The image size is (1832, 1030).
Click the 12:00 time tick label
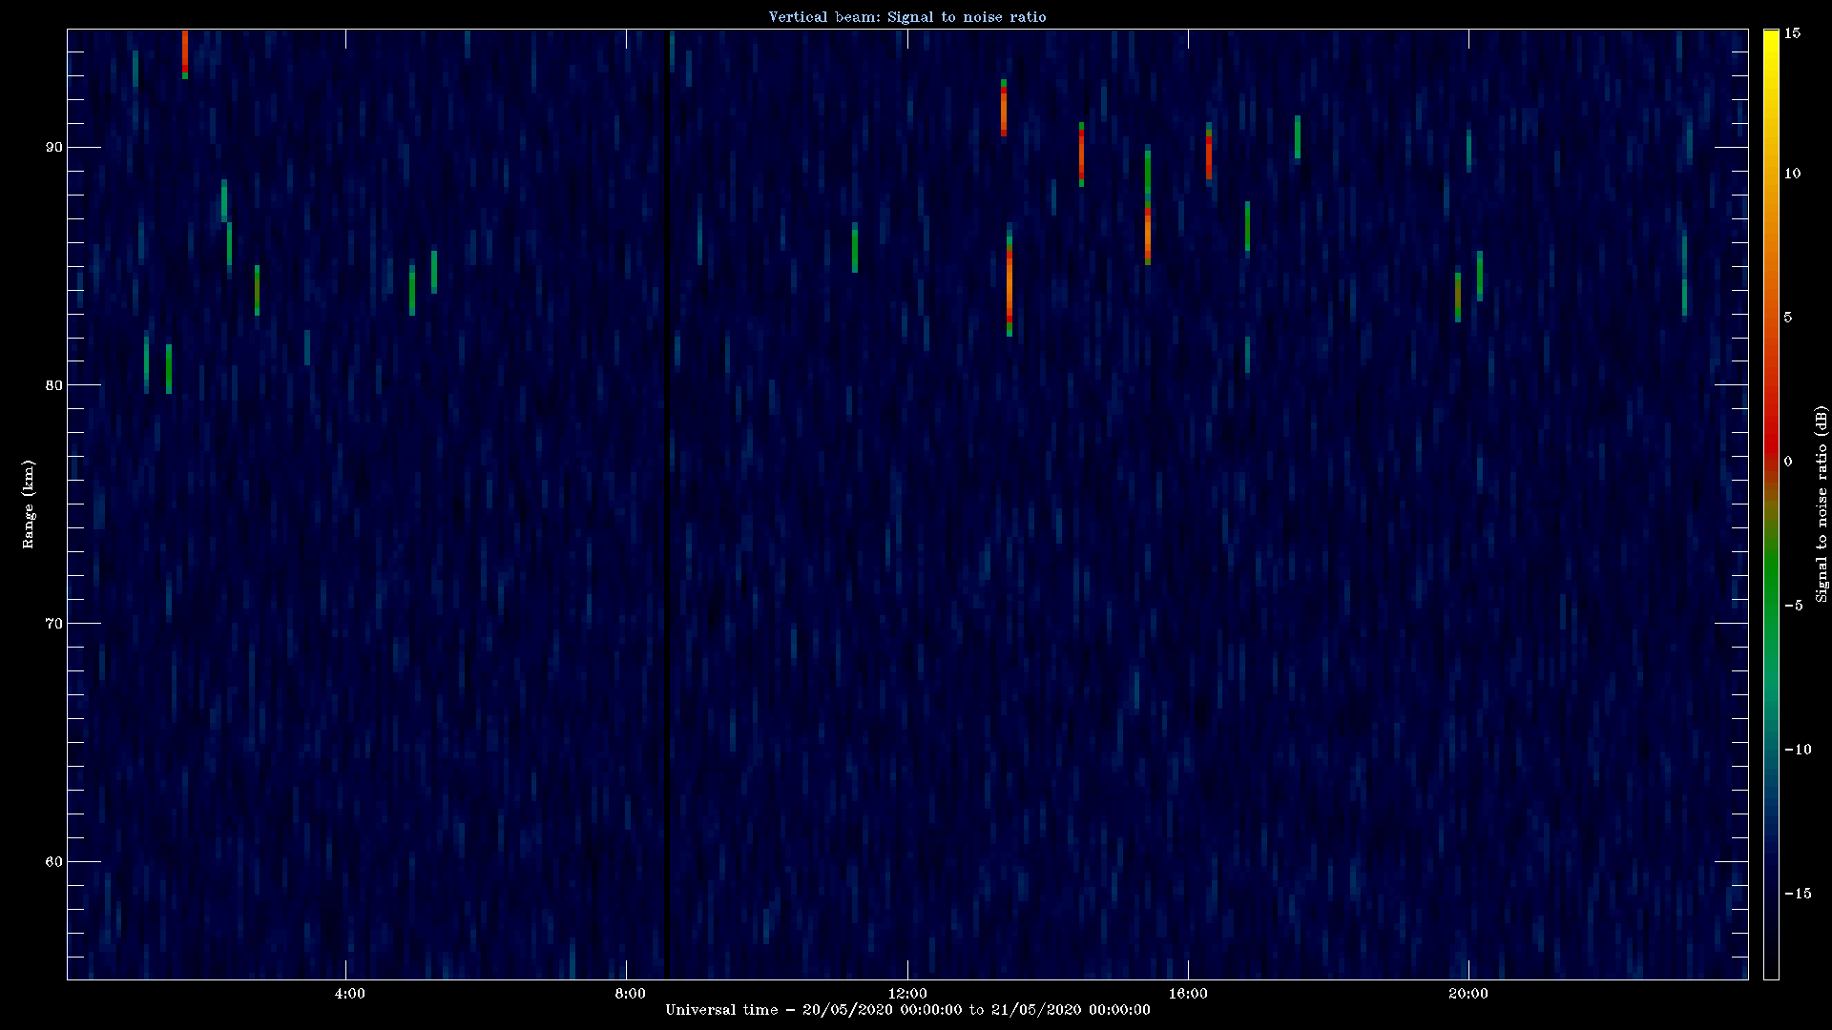coord(907,994)
